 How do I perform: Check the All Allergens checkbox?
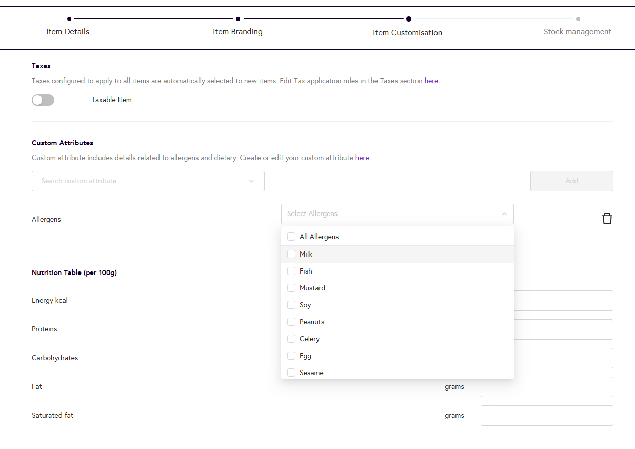point(291,237)
